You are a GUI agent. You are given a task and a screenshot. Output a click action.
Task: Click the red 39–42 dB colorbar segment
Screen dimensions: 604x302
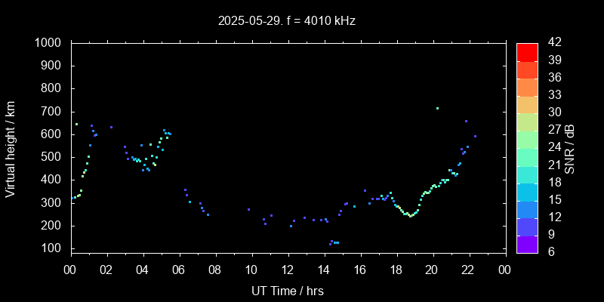pyautogui.click(x=527, y=51)
